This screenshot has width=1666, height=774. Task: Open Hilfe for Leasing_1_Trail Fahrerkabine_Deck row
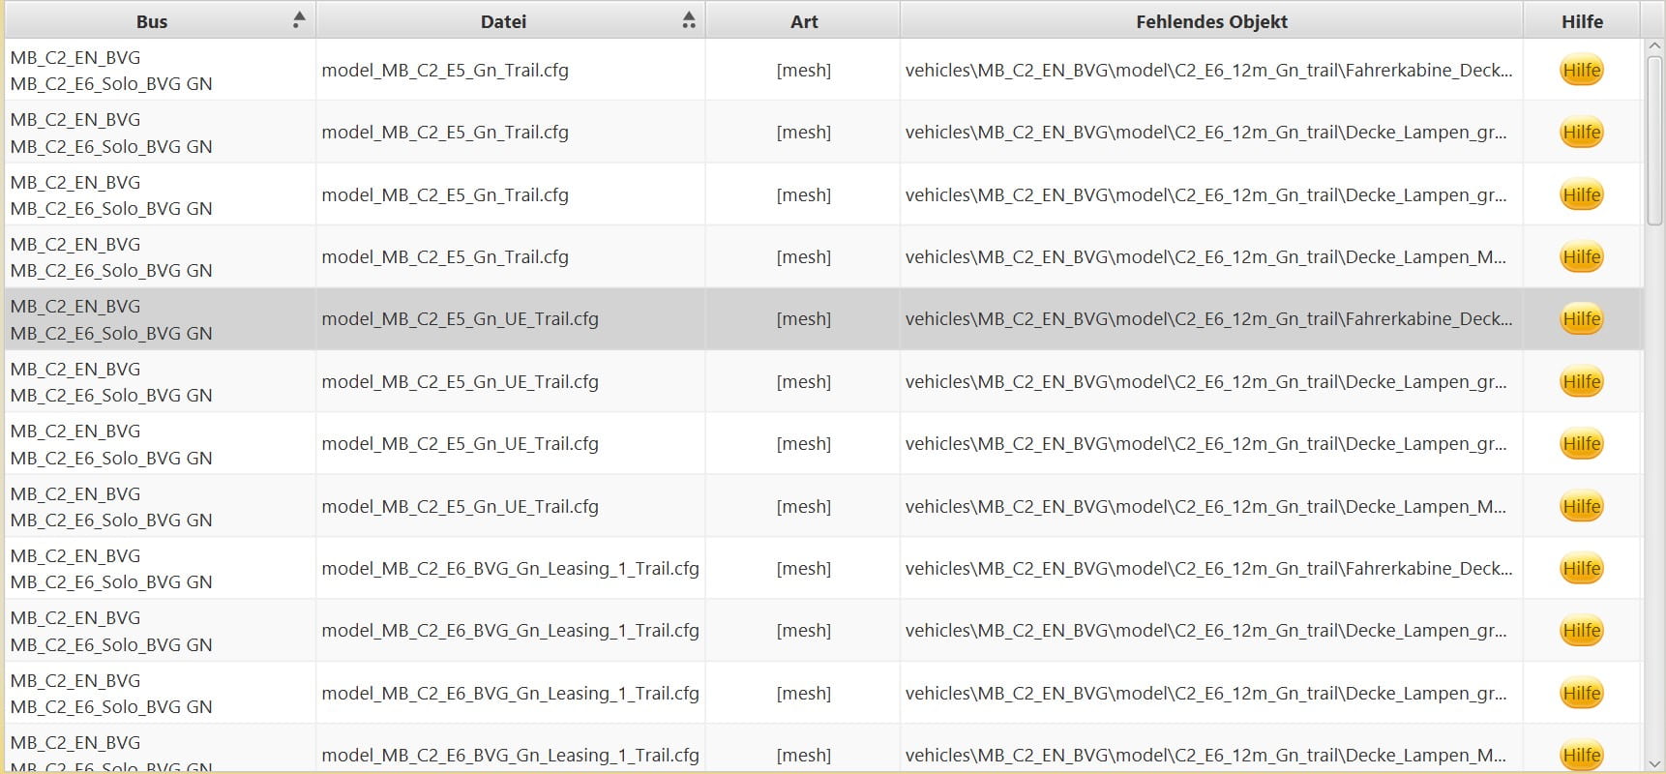[x=1581, y=569]
